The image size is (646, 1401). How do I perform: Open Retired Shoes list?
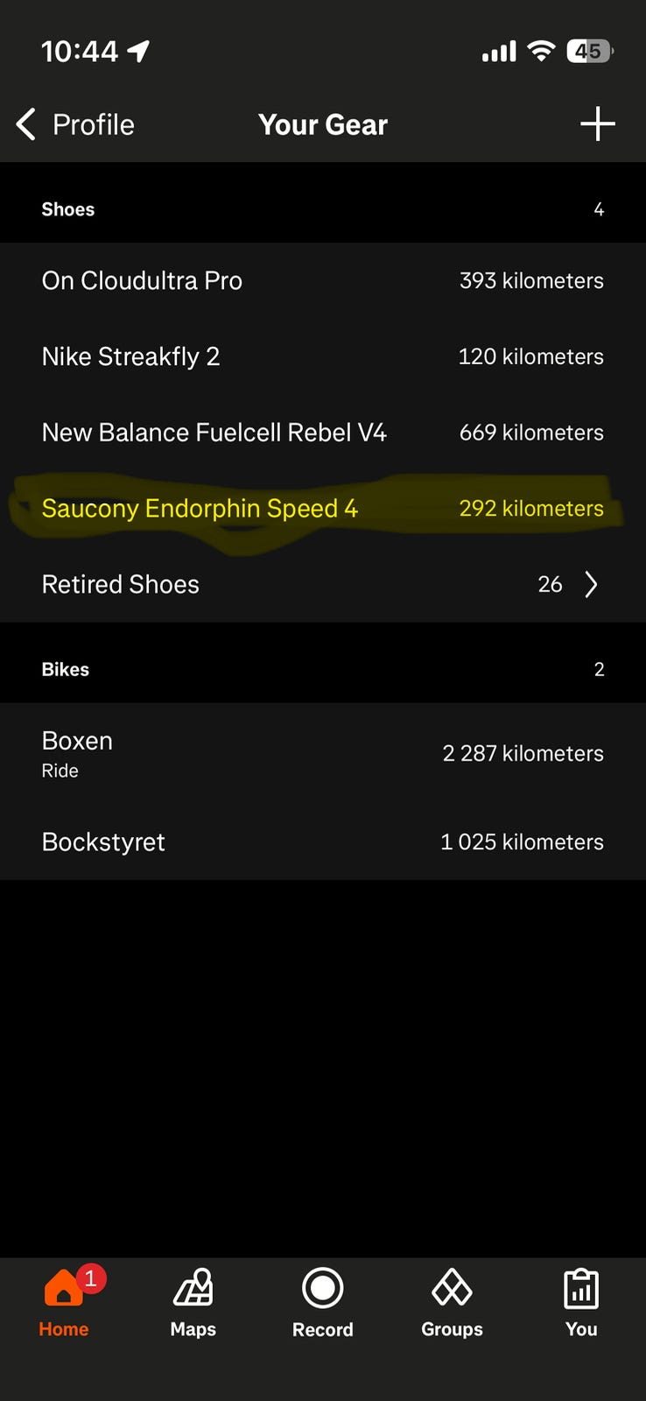pyautogui.click(x=121, y=584)
